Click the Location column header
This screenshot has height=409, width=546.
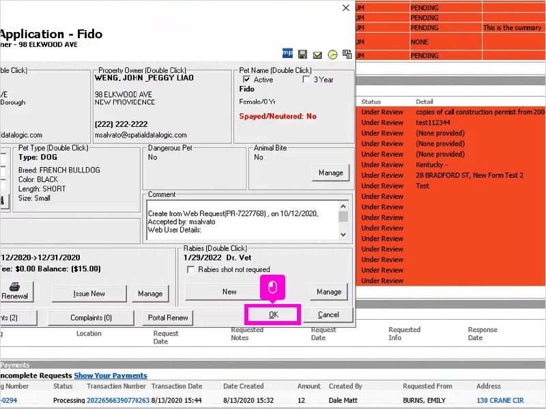pos(89,333)
